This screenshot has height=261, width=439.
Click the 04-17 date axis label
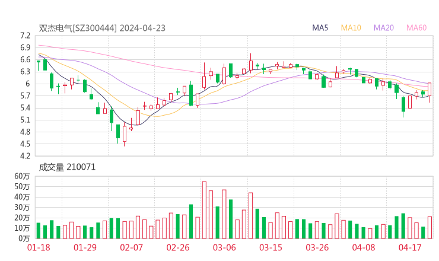click(410, 247)
